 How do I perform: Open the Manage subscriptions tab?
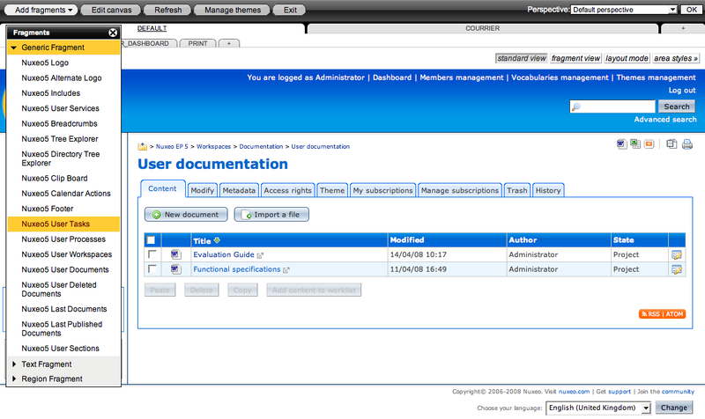pyautogui.click(x=460, y=190)
